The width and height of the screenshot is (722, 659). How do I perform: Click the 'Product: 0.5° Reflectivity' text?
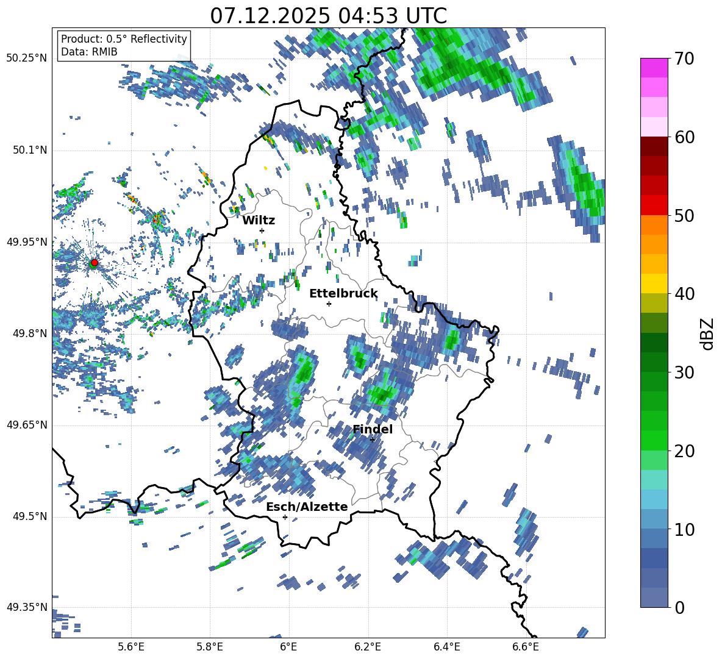pyautogui.click(x=124, y=38)
